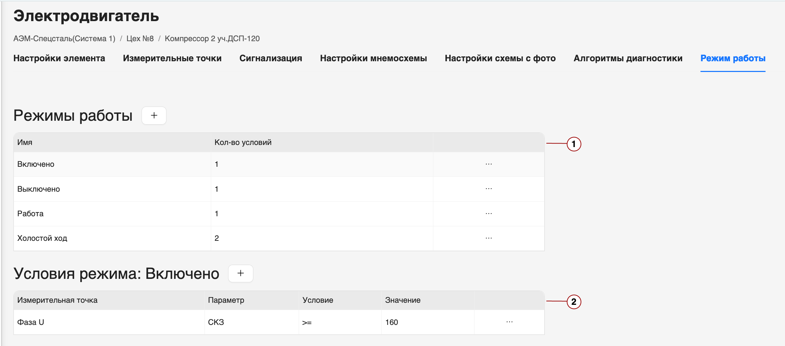Click callout marker number 1
This screenshot has height=346, width=785.
pyautogui.click(x=574, y=144)
